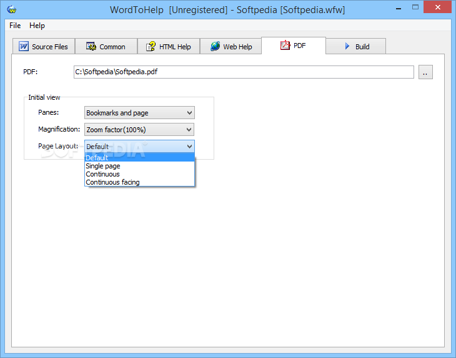The image size is (456, 358).
Task: Maximize the WordToHelp window
Action: 415,7
